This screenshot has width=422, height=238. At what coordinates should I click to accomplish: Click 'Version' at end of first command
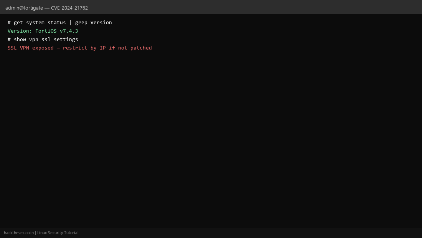(x=101, y=22)
